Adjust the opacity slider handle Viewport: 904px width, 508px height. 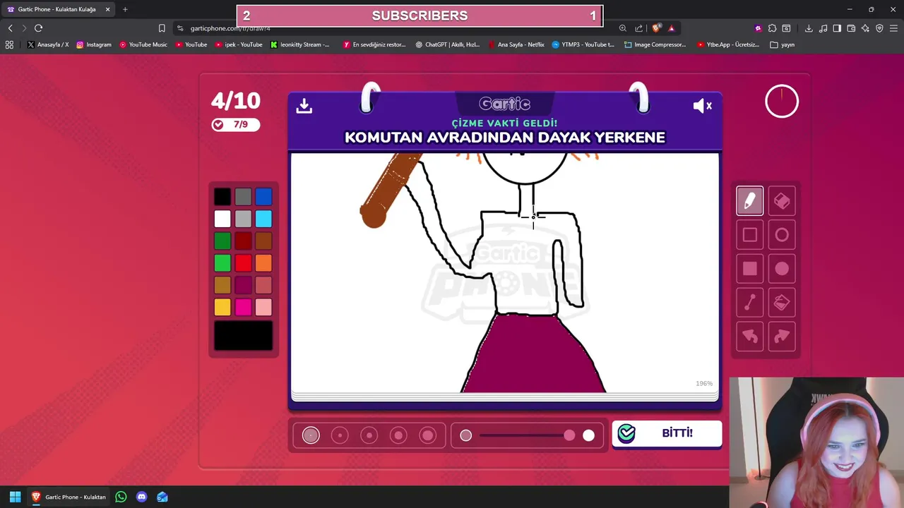(x=569, y=435)
